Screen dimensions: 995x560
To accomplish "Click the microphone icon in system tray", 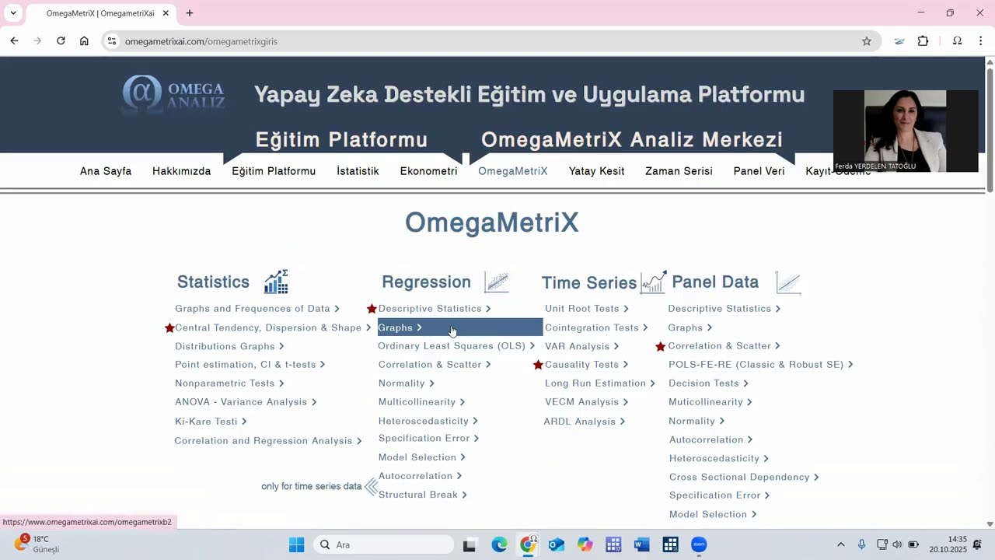I will (861, 544).
